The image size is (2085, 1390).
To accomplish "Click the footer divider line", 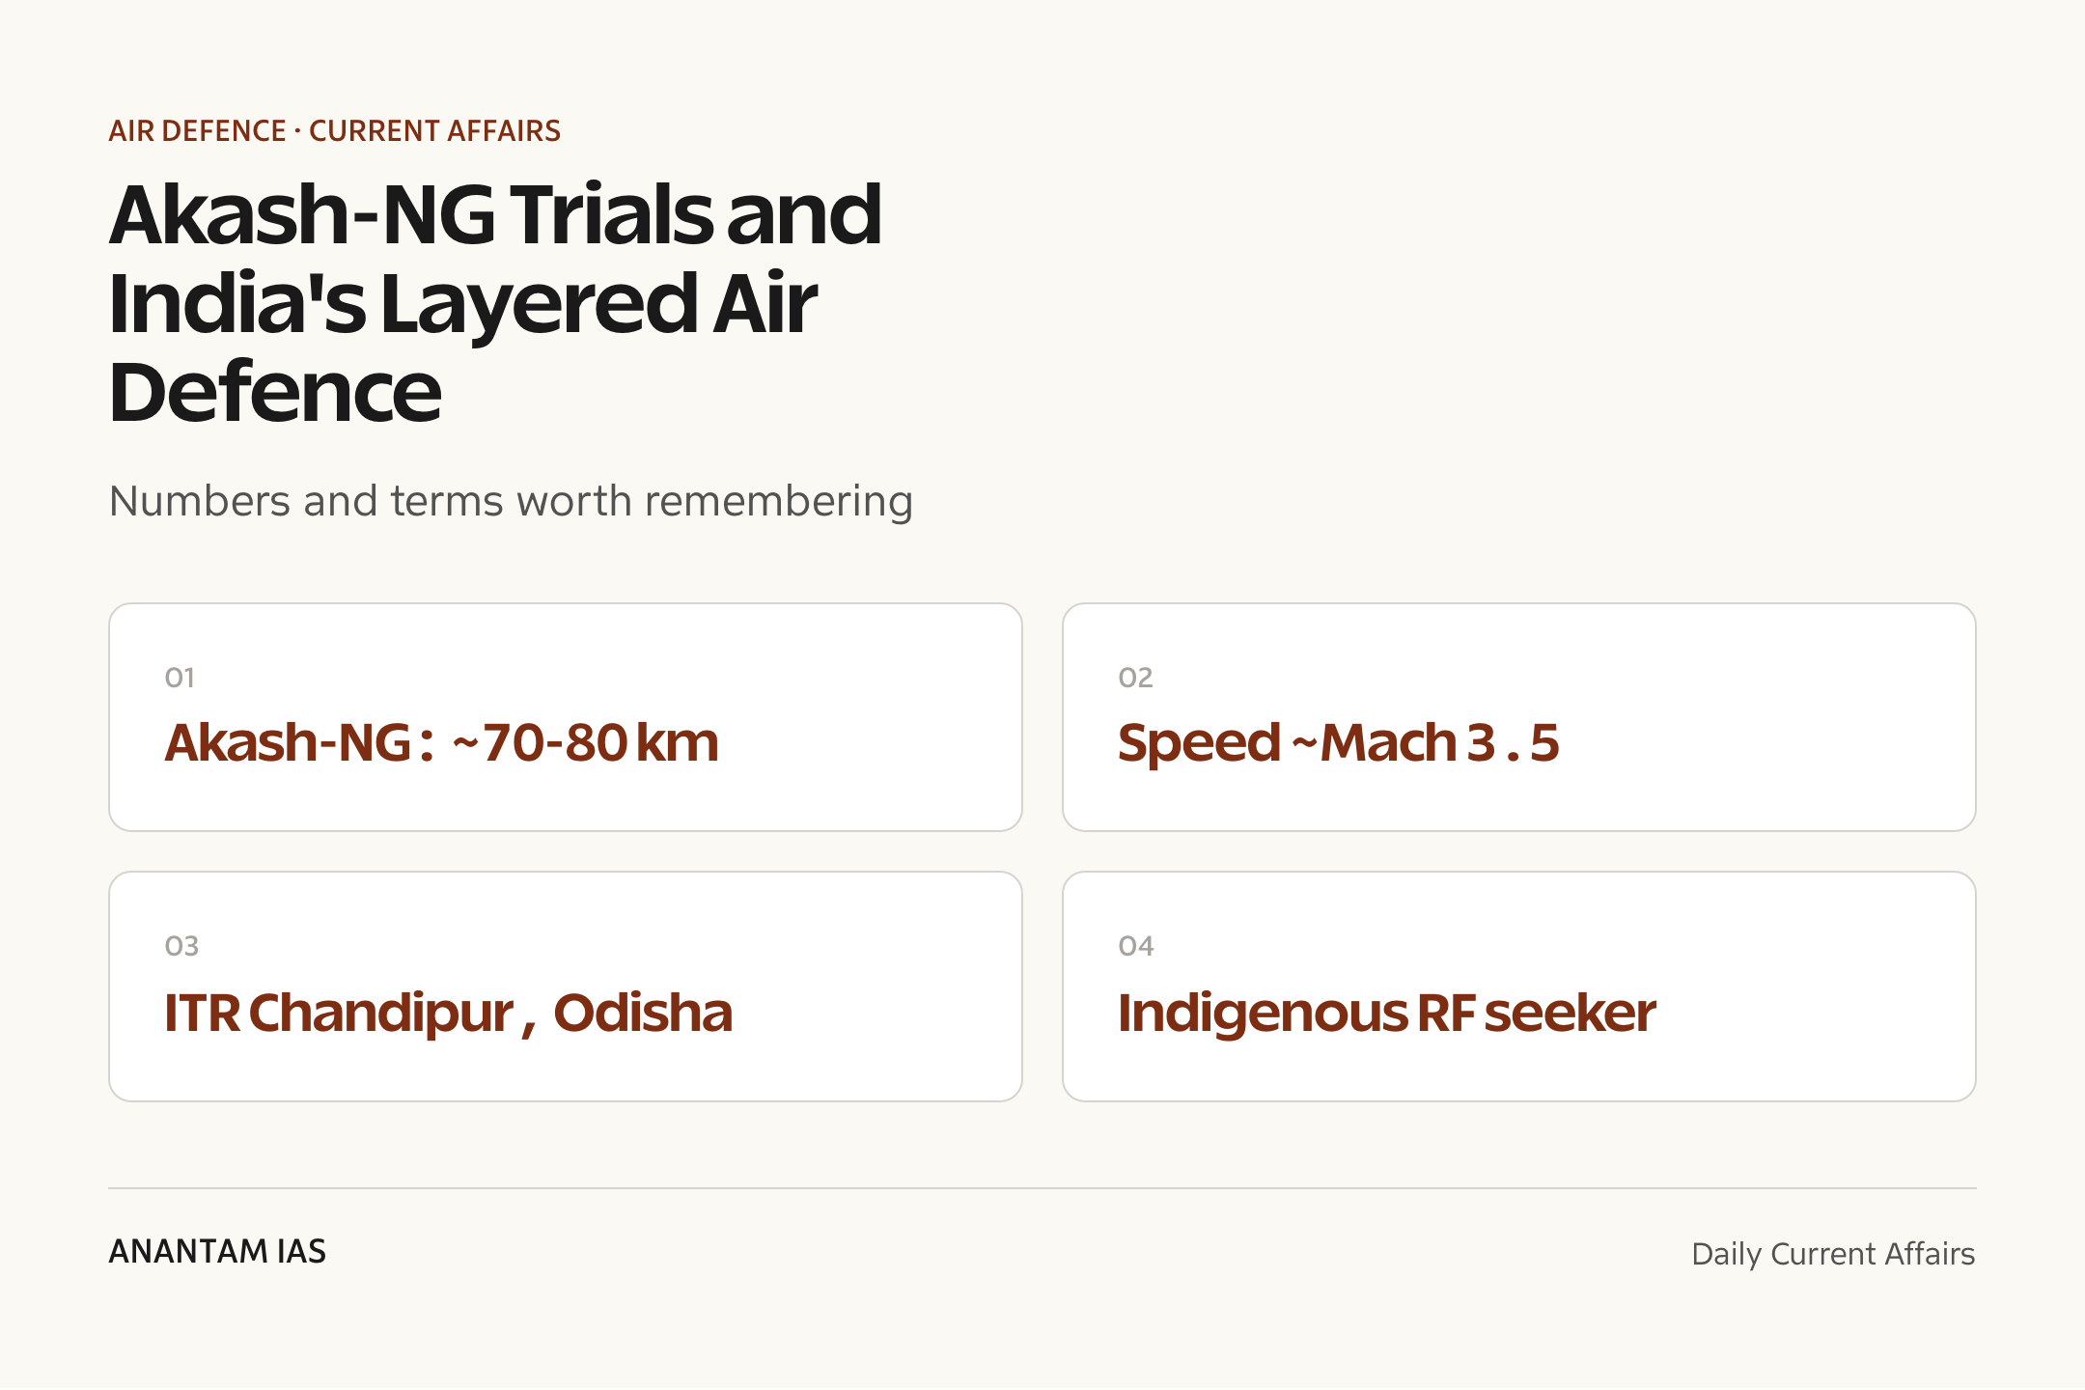I will [1042, 1188].
